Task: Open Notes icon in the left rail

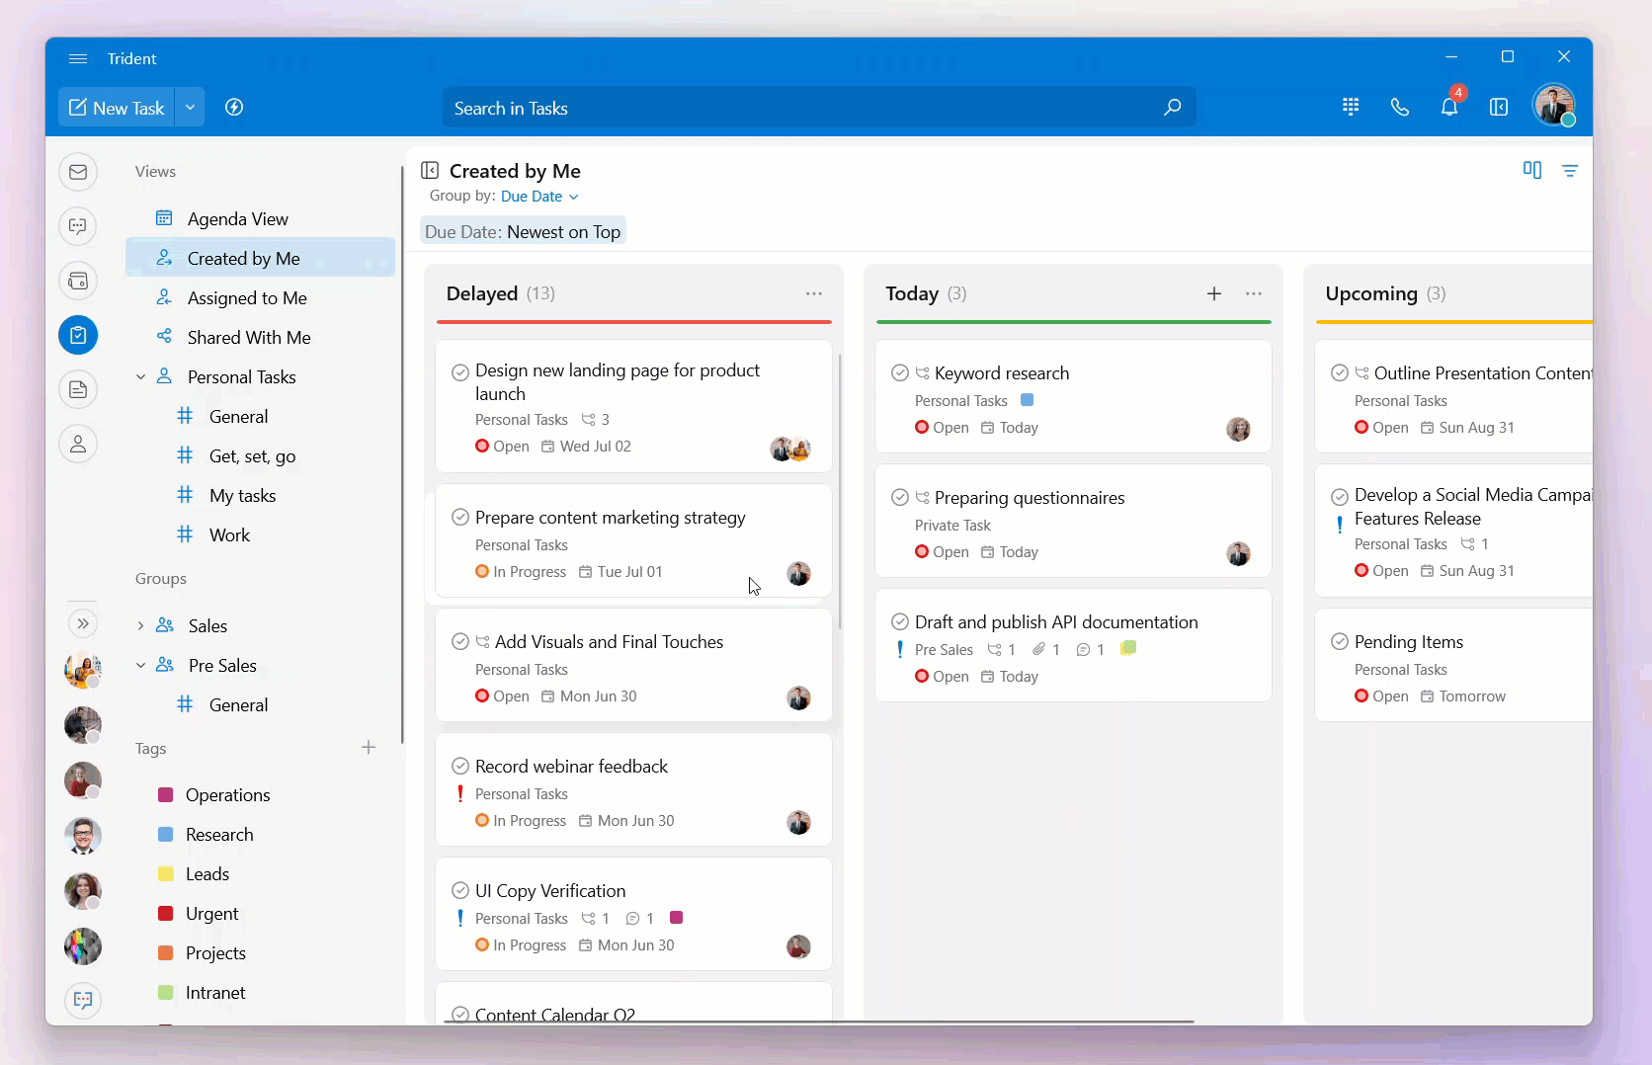Action: (x=78, y=389)
